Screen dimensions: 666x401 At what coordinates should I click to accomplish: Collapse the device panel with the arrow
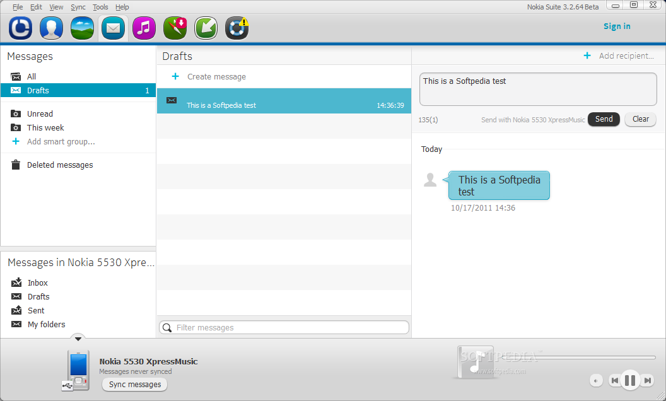(x=78, y=339)
